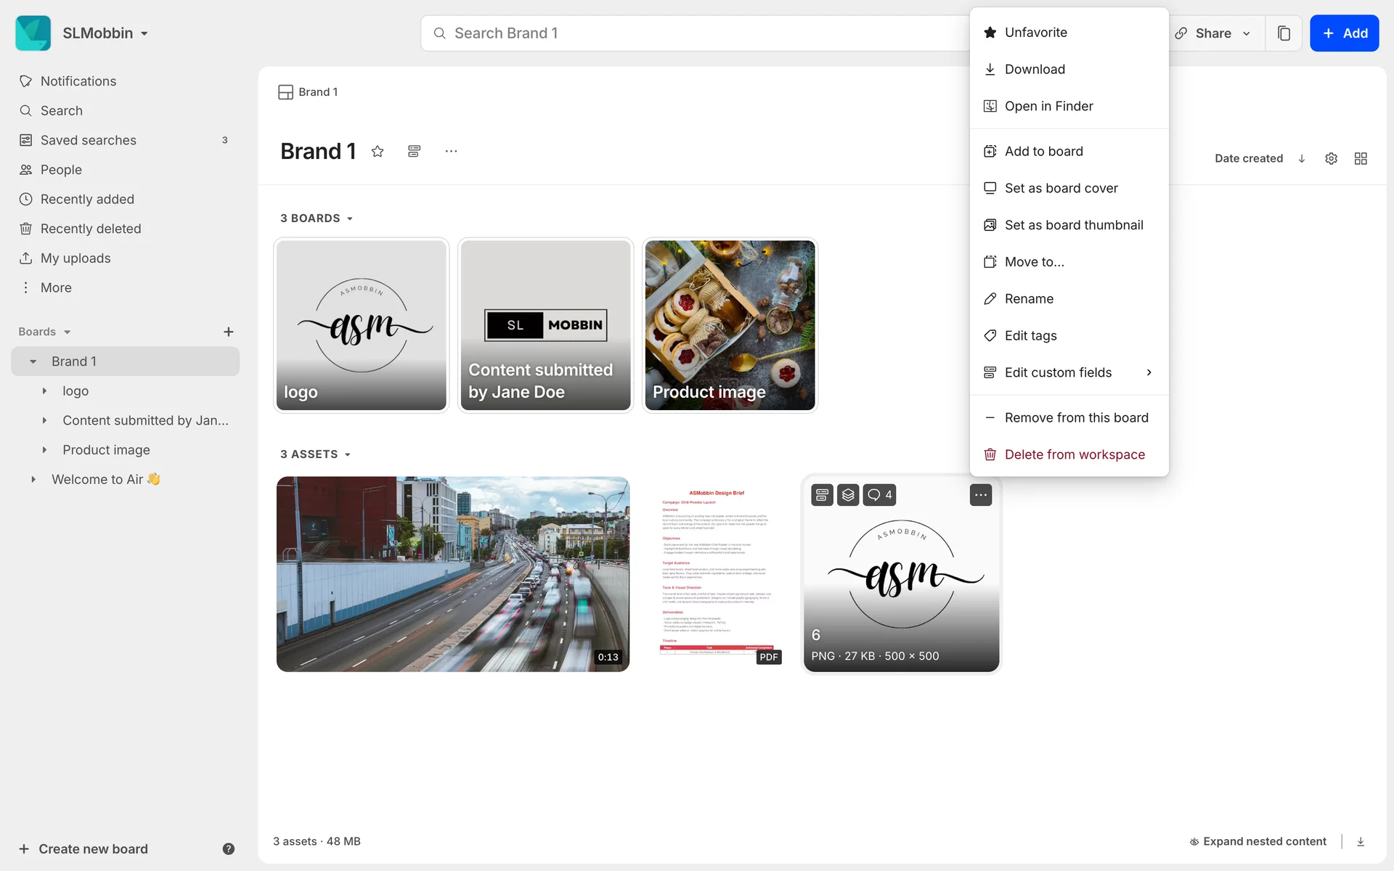This screenshot has height=871, width=1394.
Task: Add a new board with plus icon
Action: pyautogui.click(x=228, y=332)
